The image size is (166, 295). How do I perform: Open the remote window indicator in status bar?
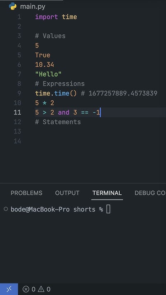[9, 289]
